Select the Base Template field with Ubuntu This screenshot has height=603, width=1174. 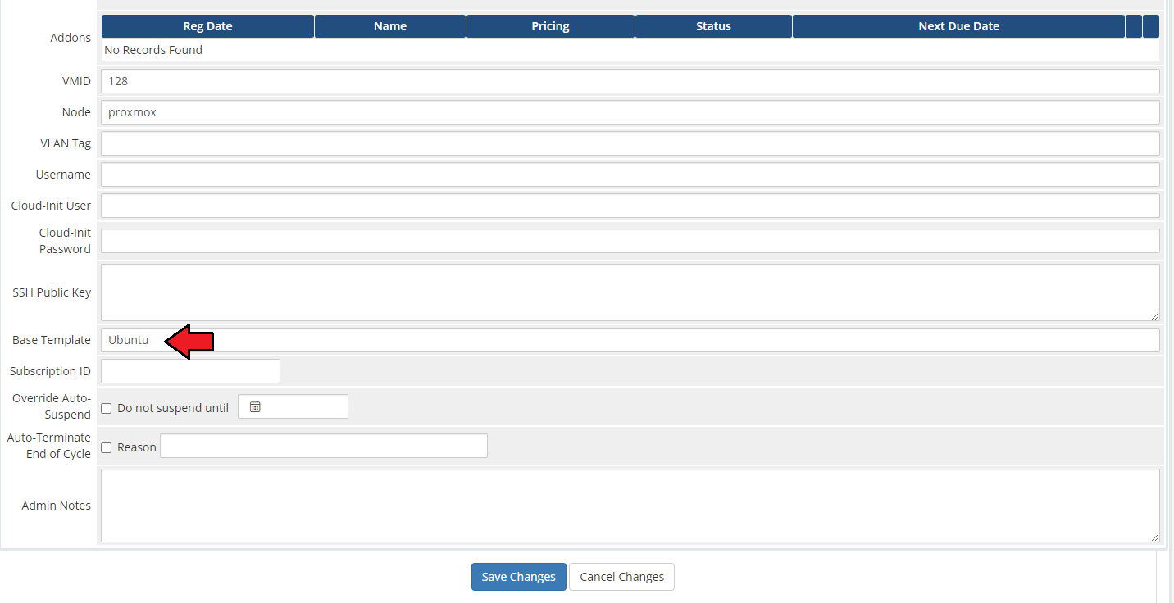point(630,340)
